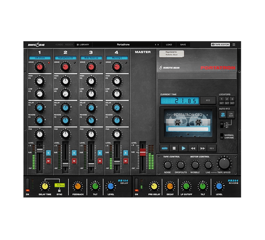This screenshot has height=240, width=265.
Task: Click the reverb Decay knob
Action: click(x=170, y=186)
